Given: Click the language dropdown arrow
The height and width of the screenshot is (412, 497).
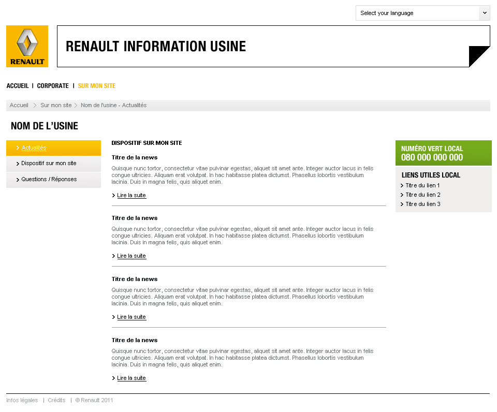Looking at the screenshot, I should point(485,13).
